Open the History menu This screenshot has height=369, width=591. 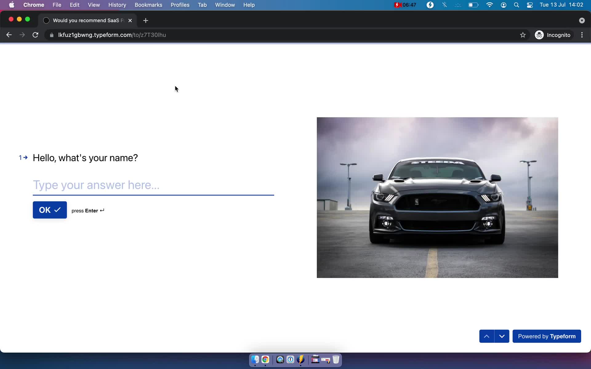pyautogui.click(x=117, y=5)
